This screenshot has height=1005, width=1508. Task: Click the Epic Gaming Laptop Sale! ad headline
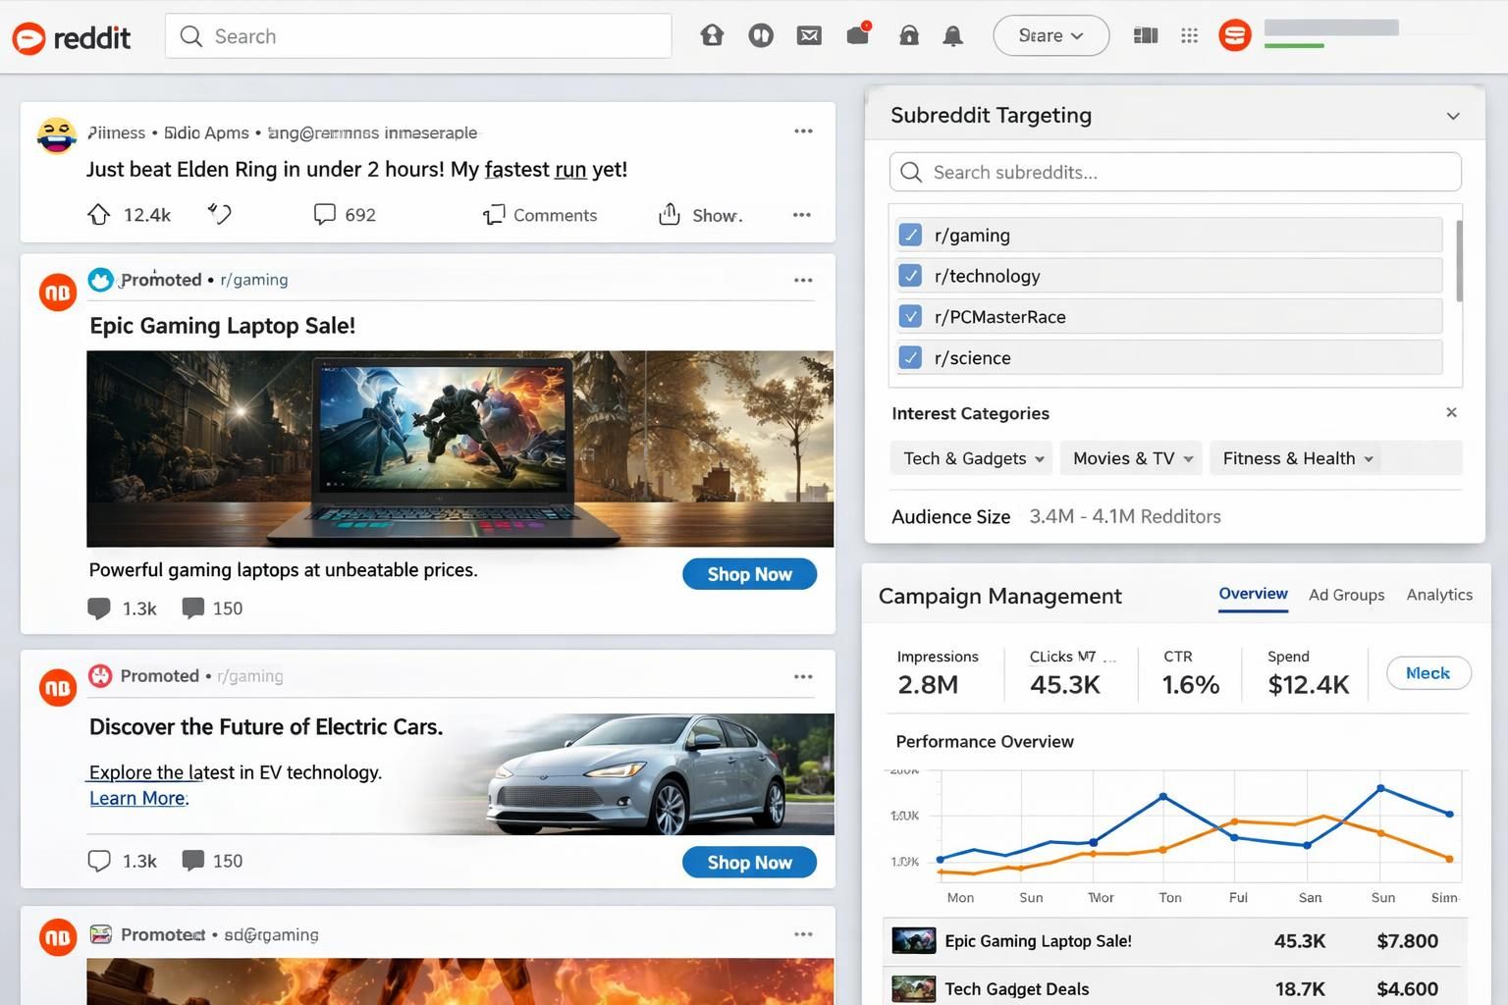pos(222,326)
